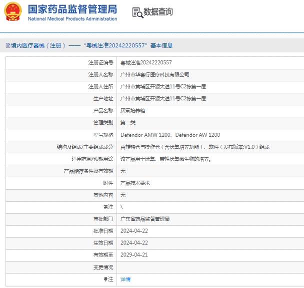
Task: Click the 批准日期 label
Action: (x=103, y=231)
